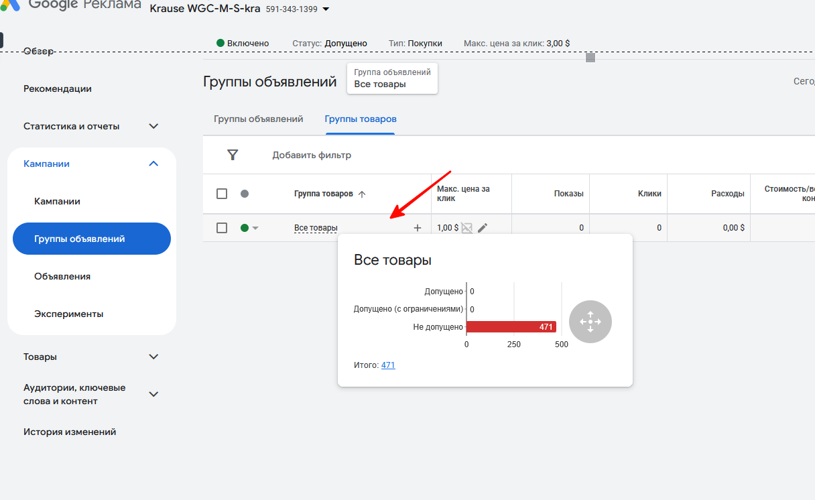Collapse the Кампании section
This screenshot has width=815, height=500.
point(153,164)
